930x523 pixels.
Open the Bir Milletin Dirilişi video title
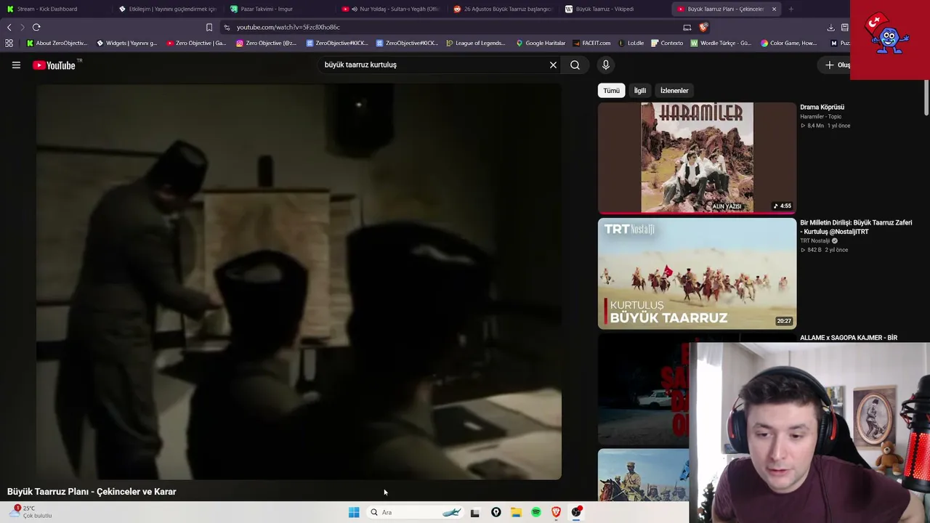(x=856, y=227)
